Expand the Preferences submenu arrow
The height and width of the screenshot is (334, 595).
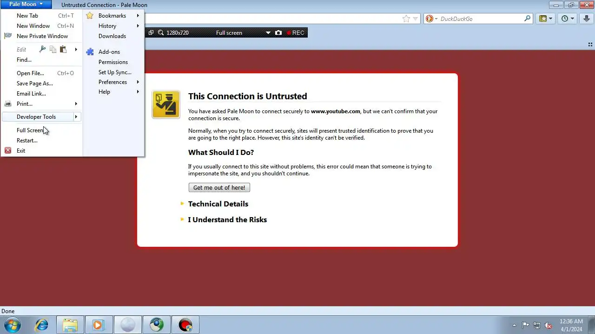[138, 82]
